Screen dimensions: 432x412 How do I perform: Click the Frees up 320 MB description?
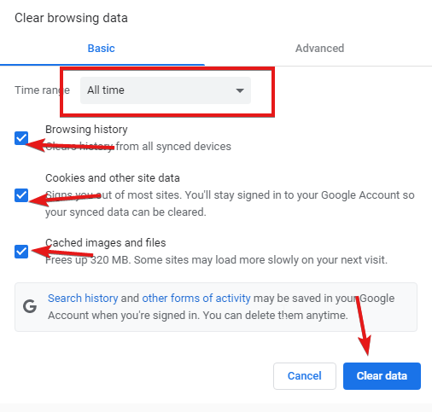216,260
